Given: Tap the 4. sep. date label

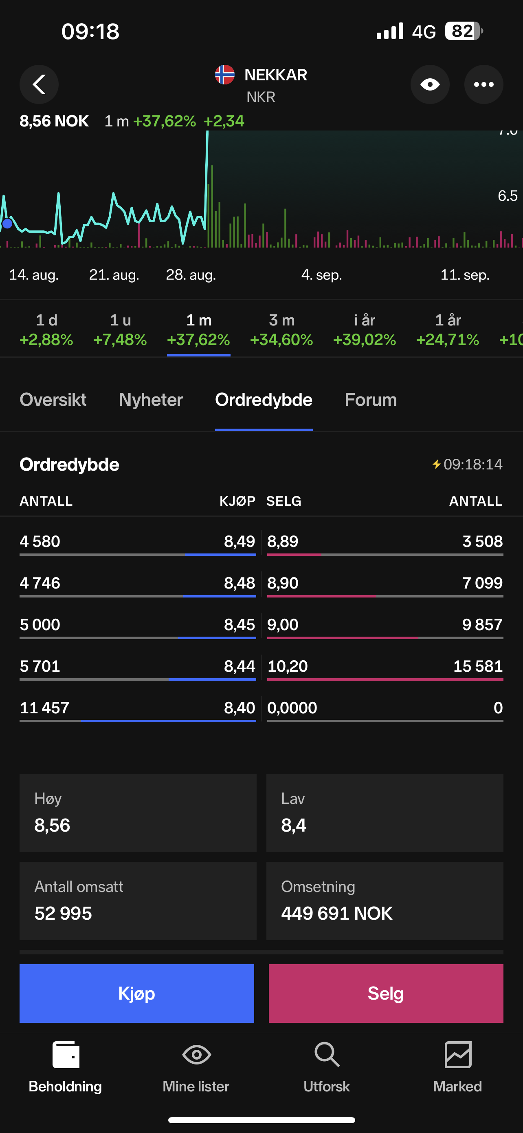Looking at the screenshot, I should click(x=321, y=275).
